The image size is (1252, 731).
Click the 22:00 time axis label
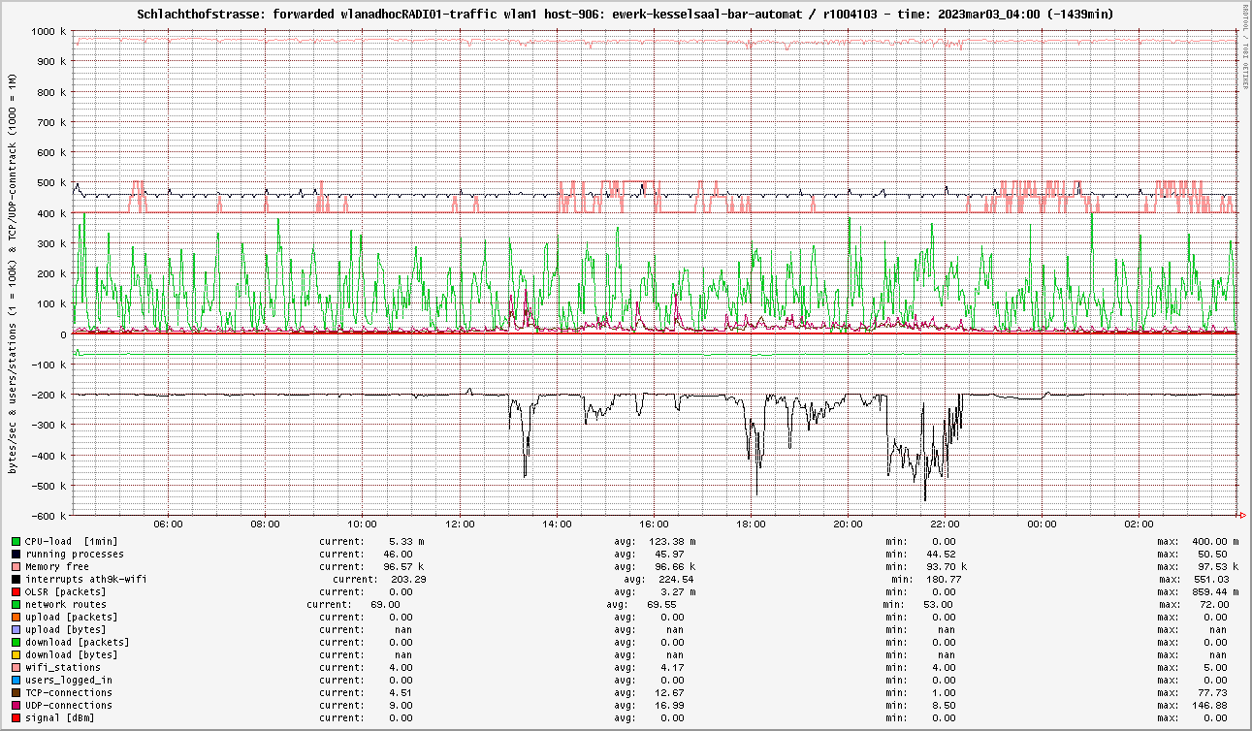[945, 524]
